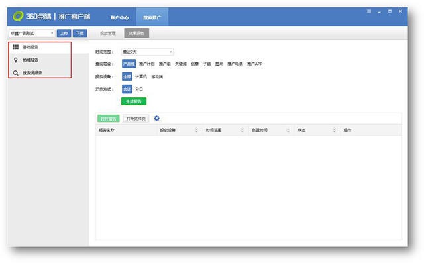Select 创意 query level
Screen dimensions: 424x263
pyautogui.click(x=195, y=64)
